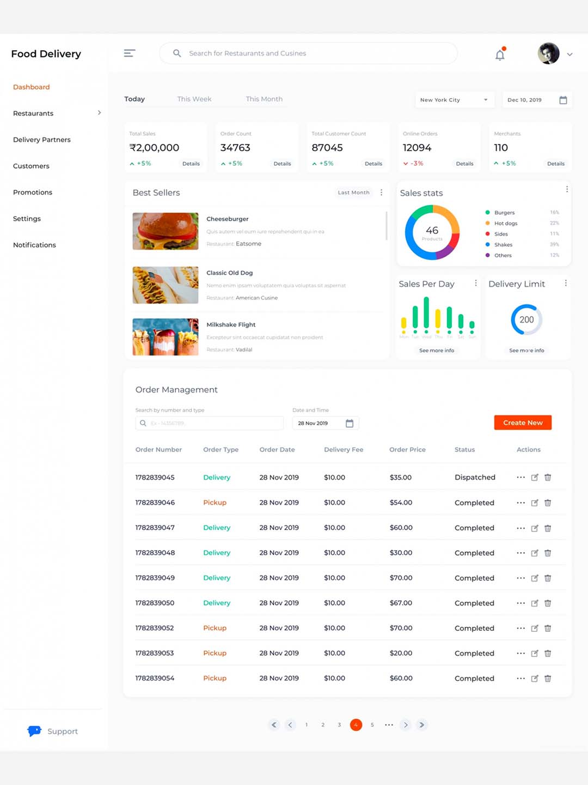Viewport: 588px width, 785px height.
Task: Delete order 1782839045 using trash icon
Action: 548,478
